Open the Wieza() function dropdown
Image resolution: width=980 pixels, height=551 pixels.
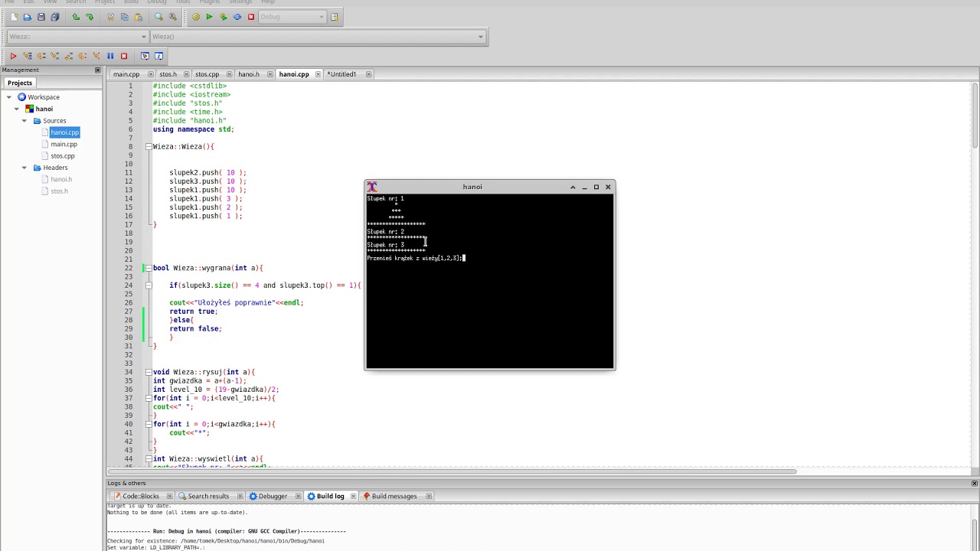coord(317,36)
